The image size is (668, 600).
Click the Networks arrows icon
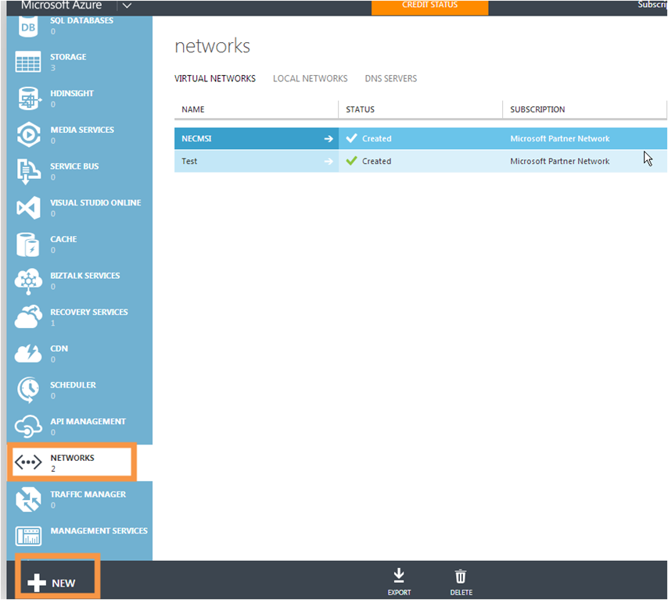28,462
